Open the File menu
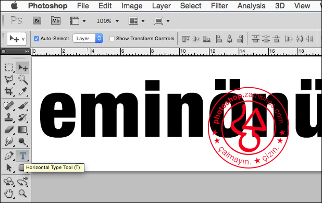This screenshot has height=203, width=322. point(83,6)
